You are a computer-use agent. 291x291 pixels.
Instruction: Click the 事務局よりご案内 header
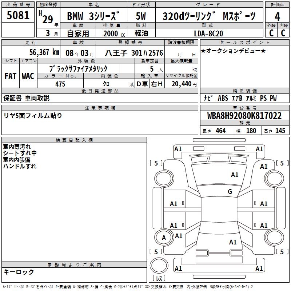pyautogui.click(x=74, y=265)
